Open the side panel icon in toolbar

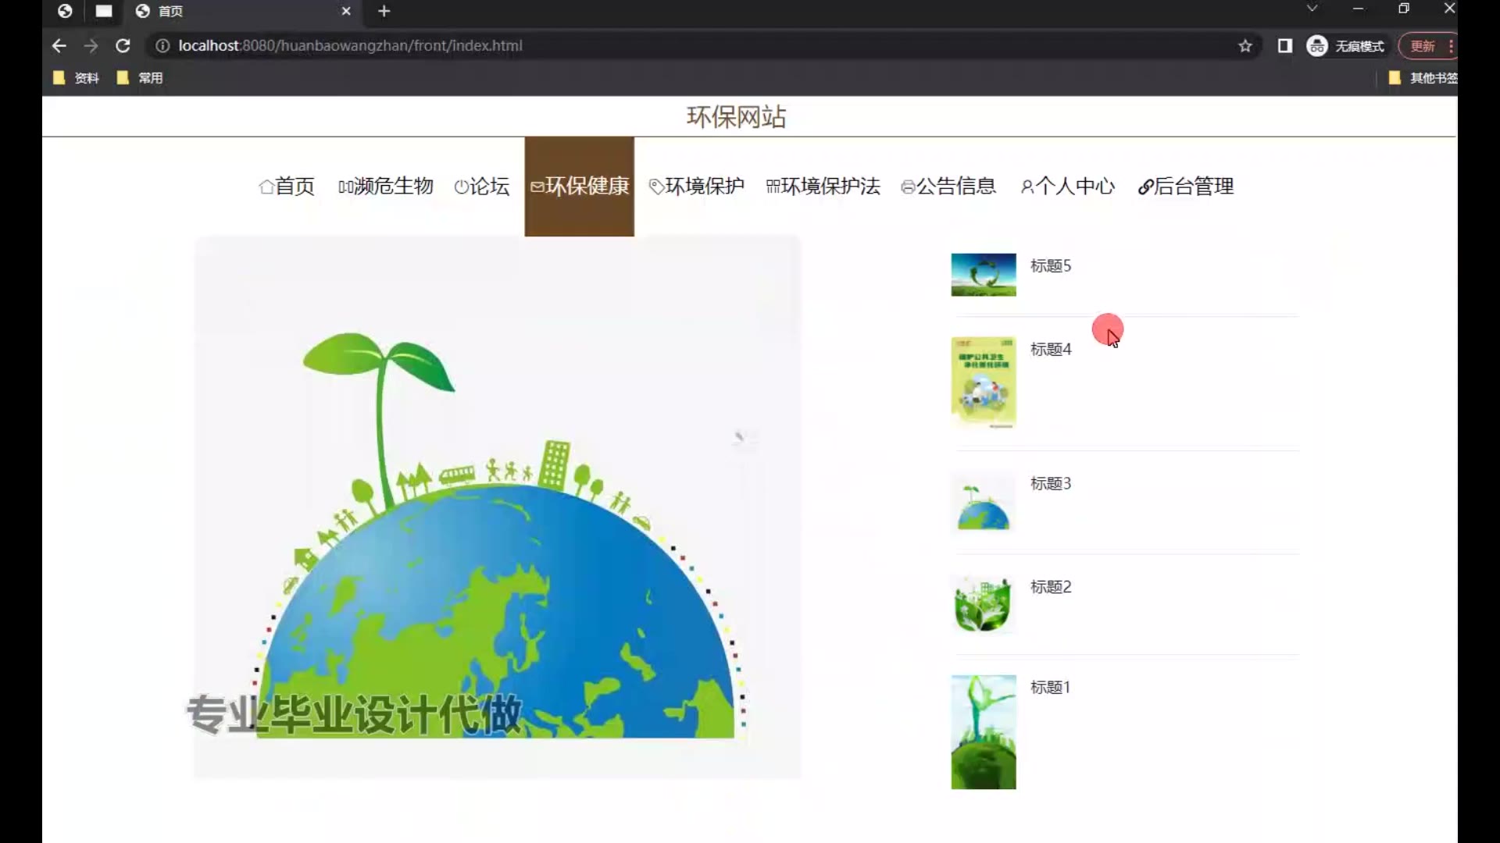pyautogui.click(x=1284, y=46)
